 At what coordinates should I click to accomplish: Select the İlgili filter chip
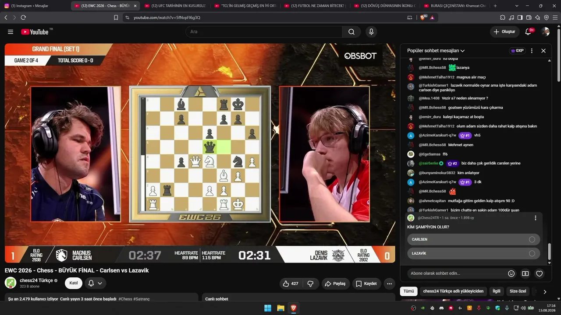point(496,291)
